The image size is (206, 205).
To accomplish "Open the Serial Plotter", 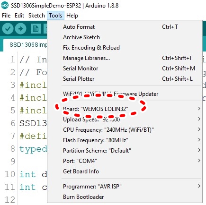I will tap(125, 79).
